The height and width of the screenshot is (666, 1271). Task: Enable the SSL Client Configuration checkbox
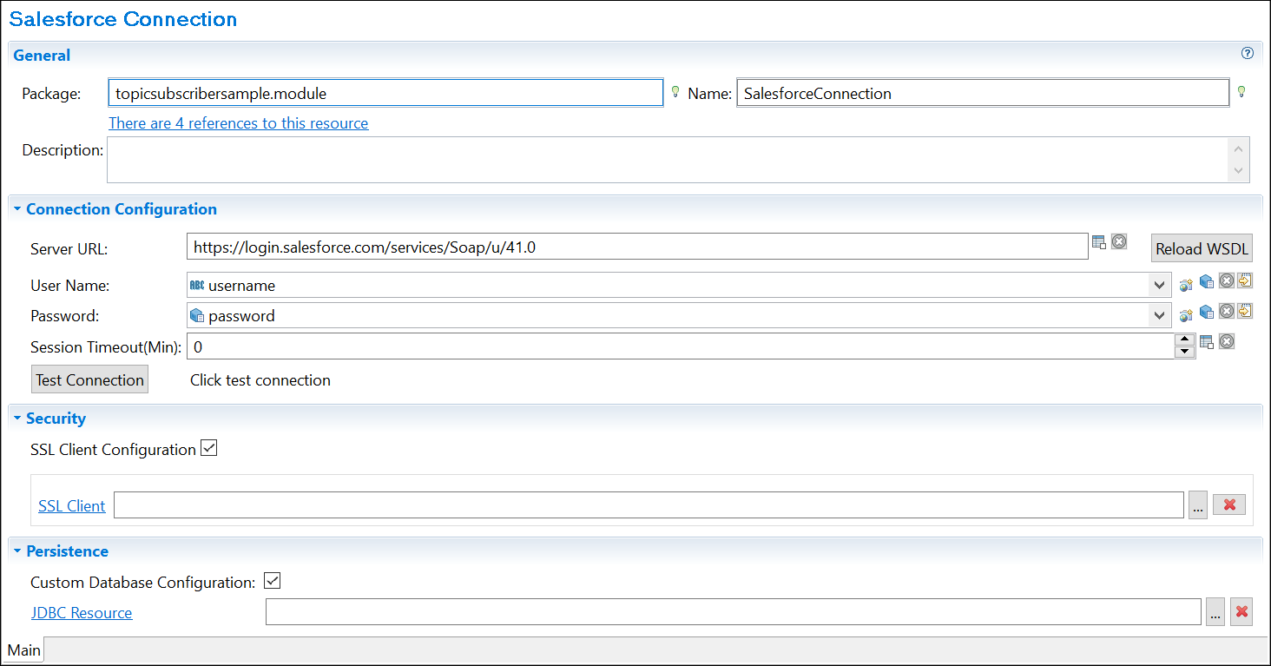pos(208,447)
